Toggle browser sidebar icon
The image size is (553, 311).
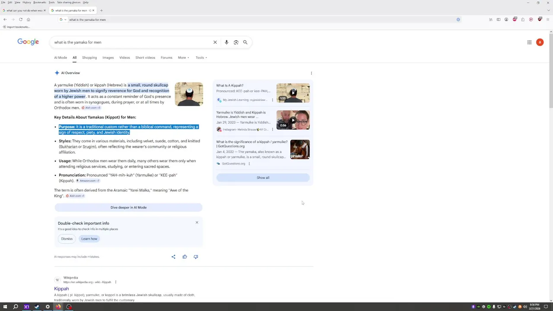(x=498, y=19)
